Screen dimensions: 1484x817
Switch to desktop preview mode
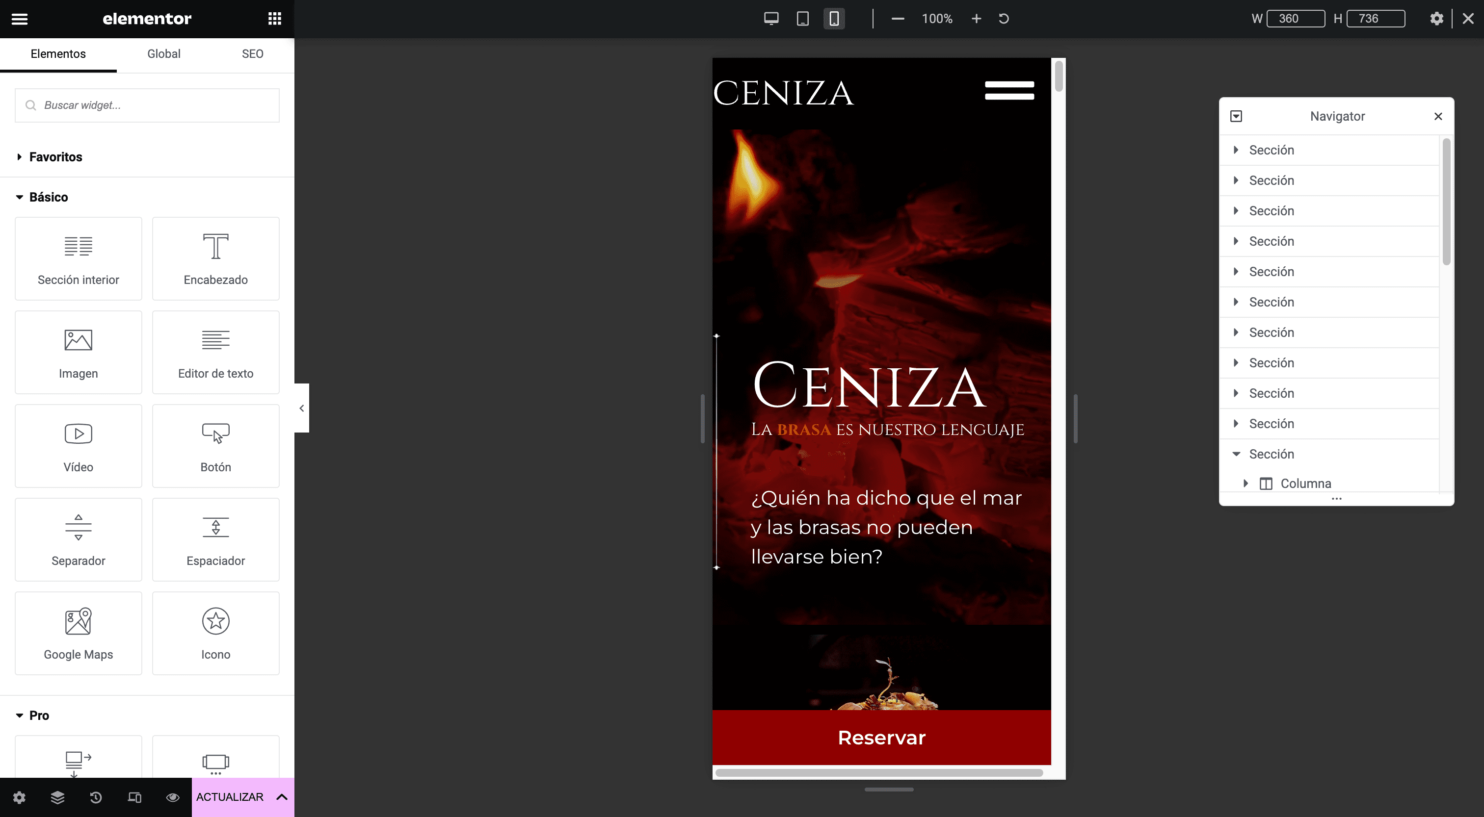tap(771, 19)
